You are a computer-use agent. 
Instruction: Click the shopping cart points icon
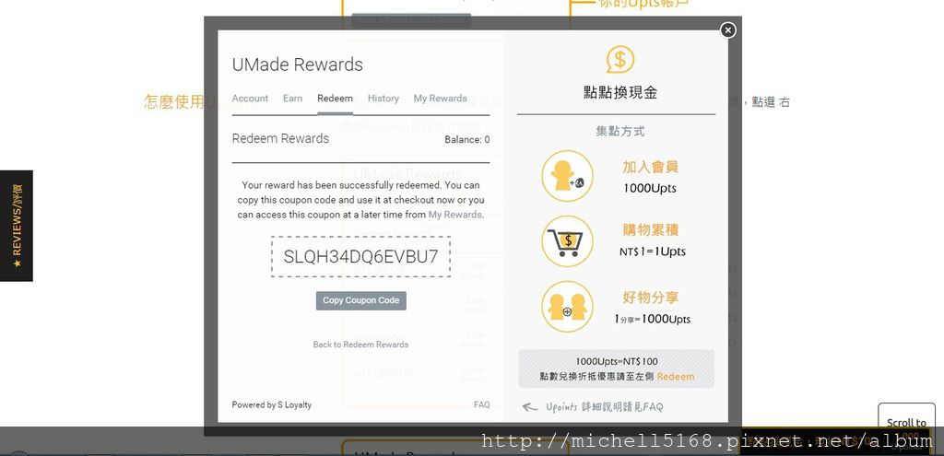pos(567,241)
